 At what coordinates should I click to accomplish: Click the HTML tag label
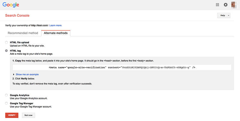[x=15, y=50]
